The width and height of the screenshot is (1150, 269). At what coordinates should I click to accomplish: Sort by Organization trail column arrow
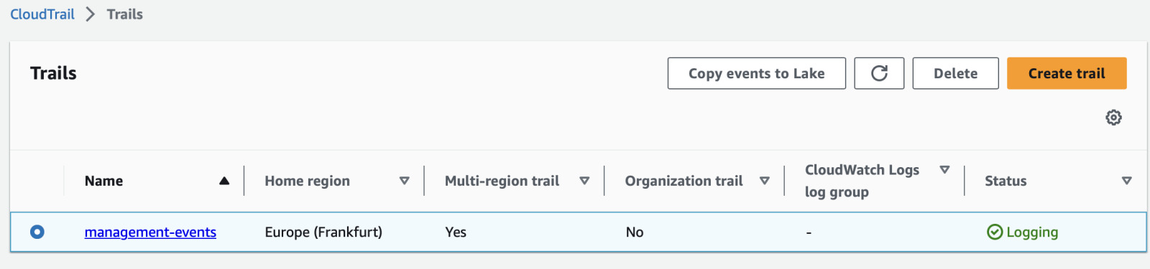click(x=765, y=181)
